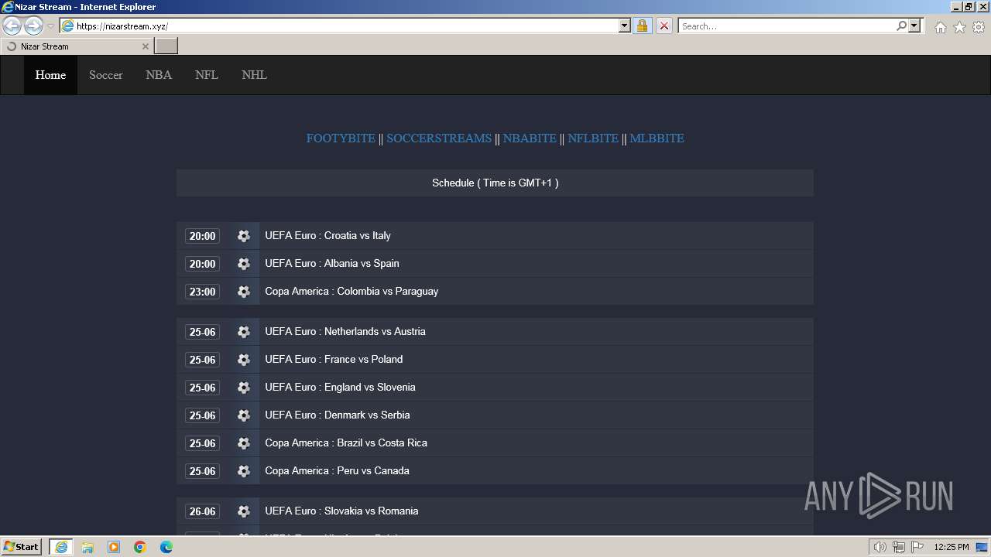Open File Explorer folder in taskbar
991x557 pixels.
click(87, 547)
